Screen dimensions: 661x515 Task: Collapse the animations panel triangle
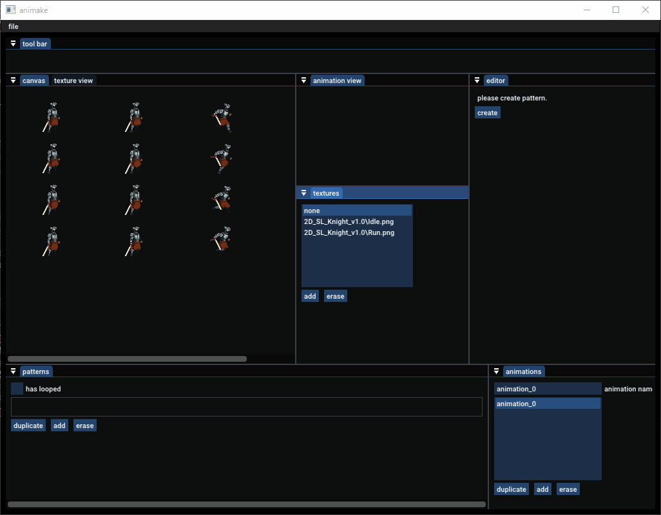496,371
